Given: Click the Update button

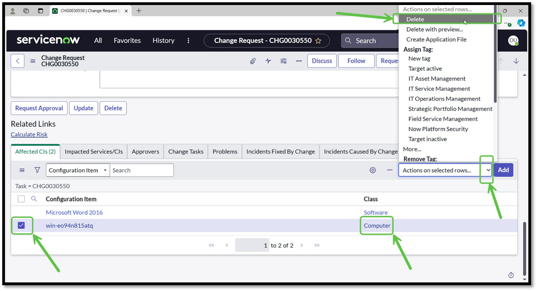Looking at the screenshot, I should pos(84,108).
